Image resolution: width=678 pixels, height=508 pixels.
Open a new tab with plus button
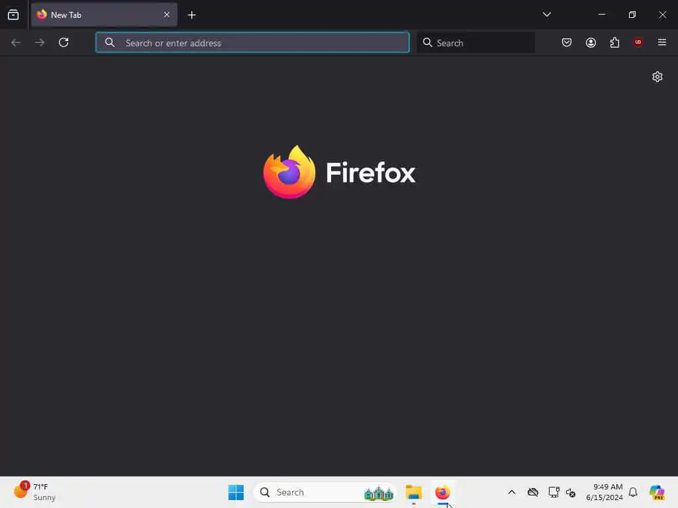(x=191, y=15)
